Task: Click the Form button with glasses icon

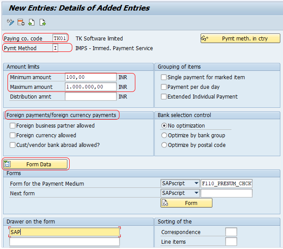Action: (186, 203)
